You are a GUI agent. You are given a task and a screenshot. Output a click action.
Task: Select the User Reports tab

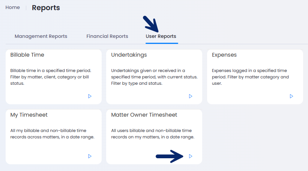[161, 36]
